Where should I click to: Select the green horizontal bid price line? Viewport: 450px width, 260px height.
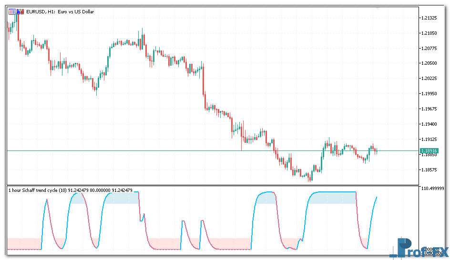click(x=143, y=150)
